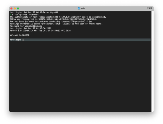This screenshot has width=163, height=124.
Task: Click the yellow minimize window button
Action: click(15, 8)
